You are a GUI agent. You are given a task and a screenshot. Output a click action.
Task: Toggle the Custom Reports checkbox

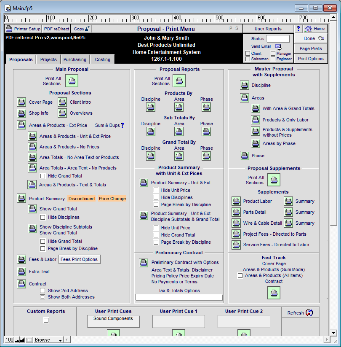click(x=46, y=320)
